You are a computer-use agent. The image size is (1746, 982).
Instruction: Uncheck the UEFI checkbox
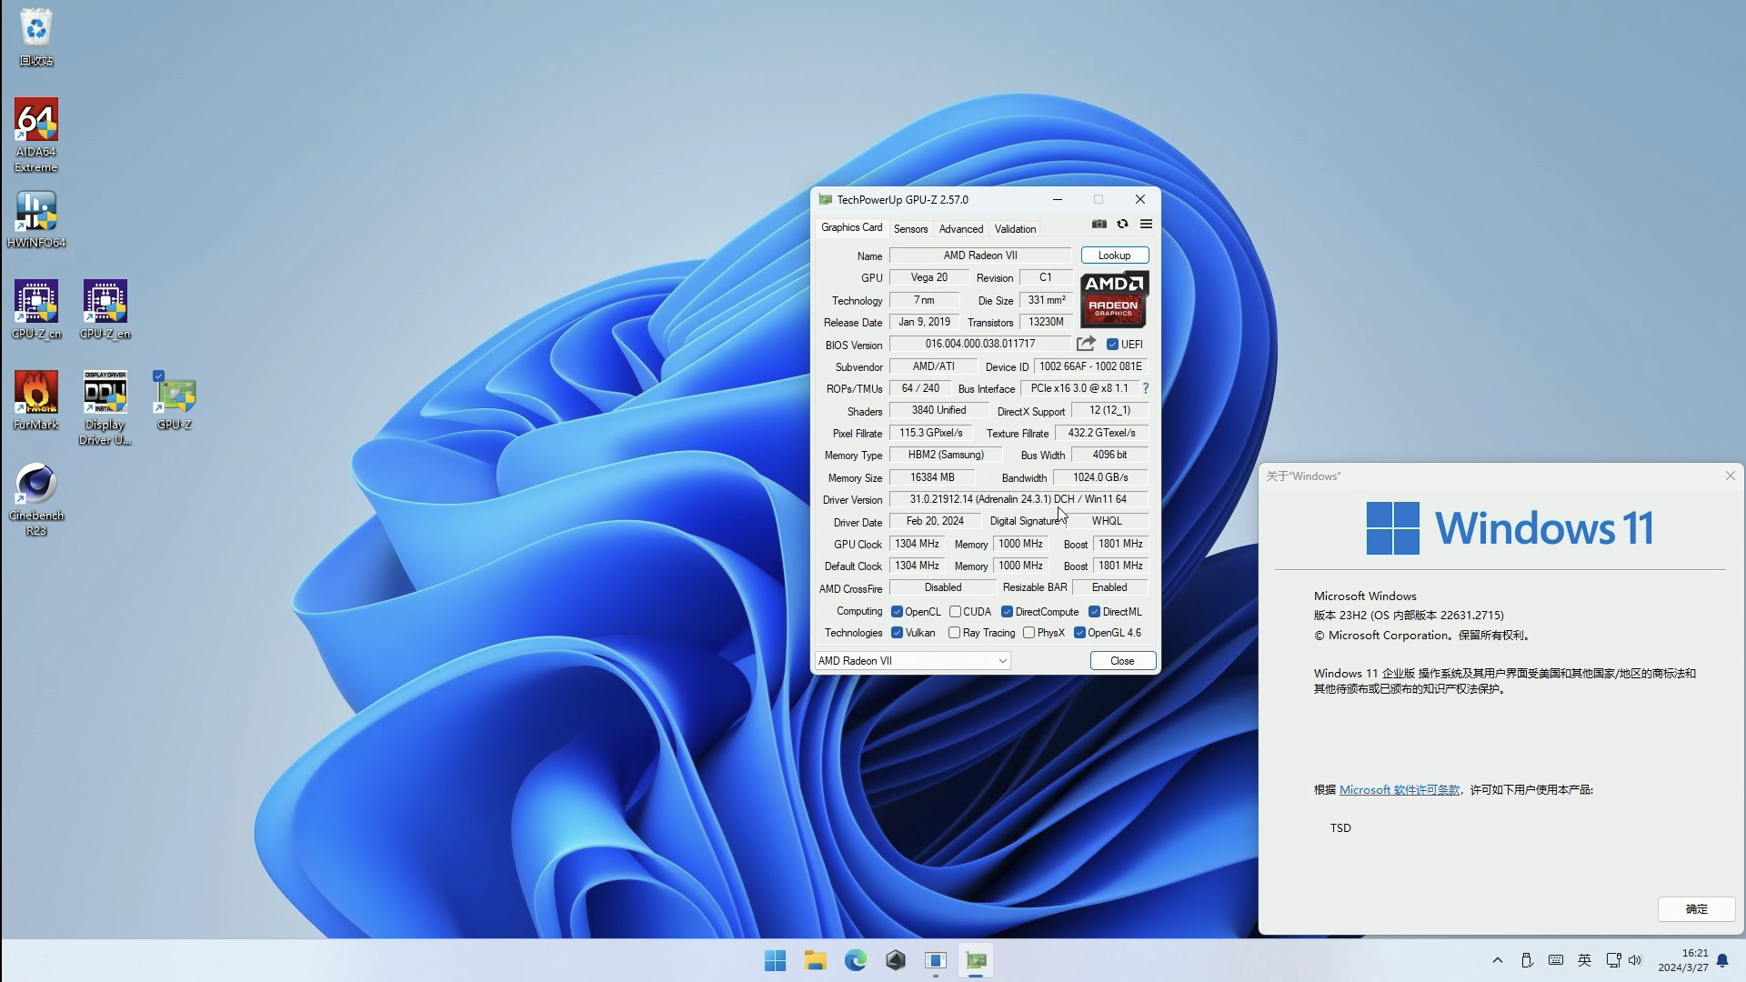click(x=1113, y=345)
